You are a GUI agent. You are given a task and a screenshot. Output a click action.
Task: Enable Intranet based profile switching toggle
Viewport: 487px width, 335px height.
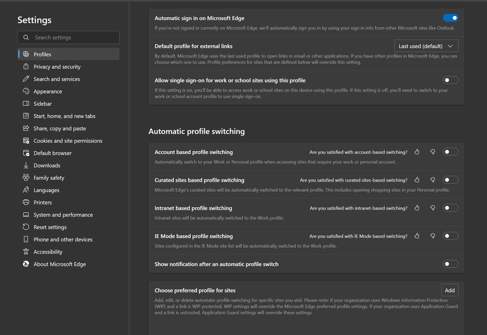pyautogui.click(x=450, y=208)
